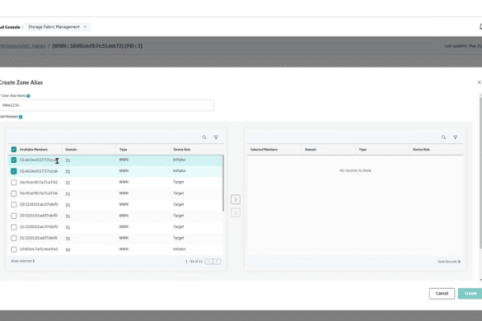The height and width of the screenshot is (321, 482).
Task: Go to previous page of available members
Action: 209,262
